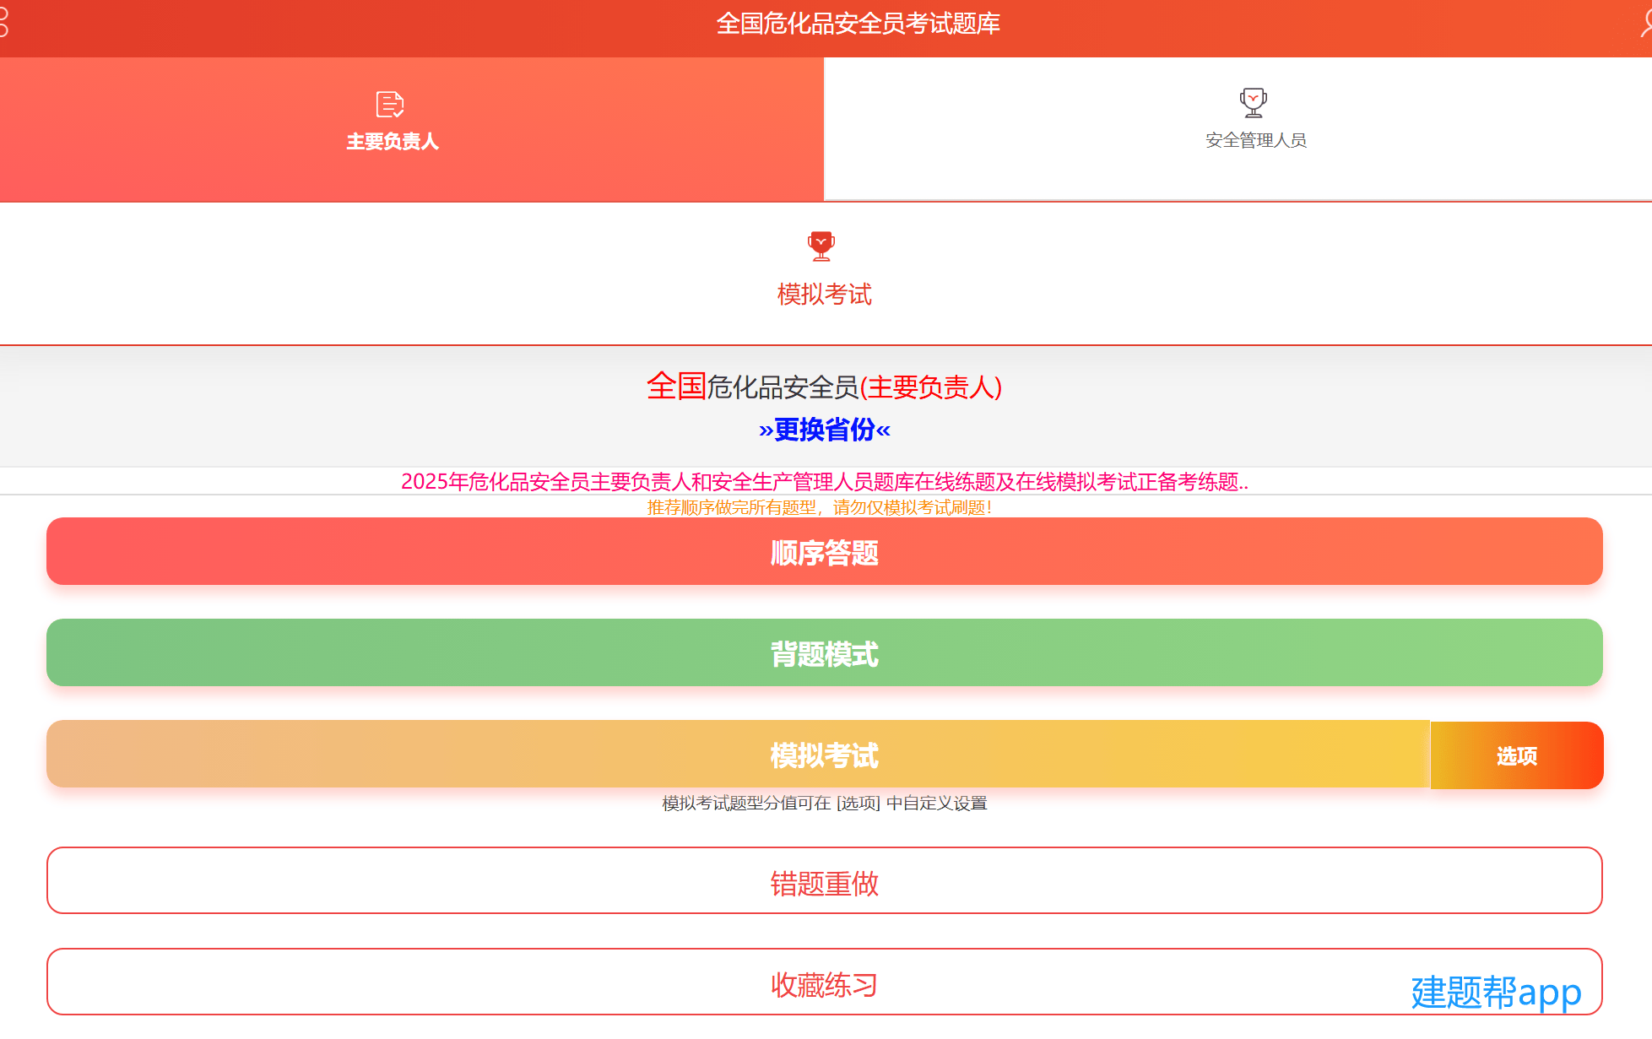1652x1039 pixels.
Task: Click the 2025年危化品安全员 announcement text
Action: 825,482
